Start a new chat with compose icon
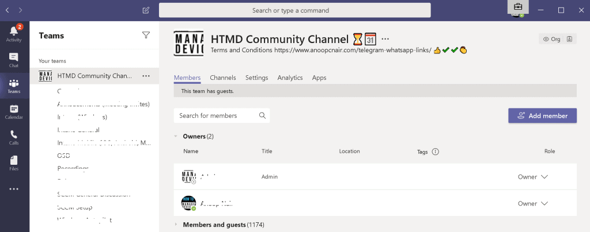The width and height of the screenshot is (590, 232). tap(146, 10)
